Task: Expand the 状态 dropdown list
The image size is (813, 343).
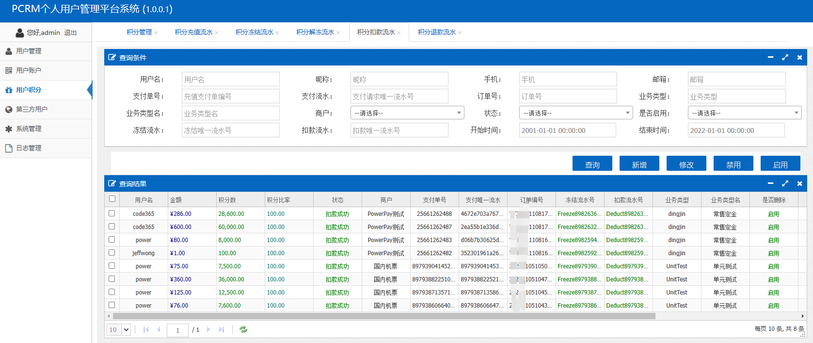Action: click(x=575, y=113)
